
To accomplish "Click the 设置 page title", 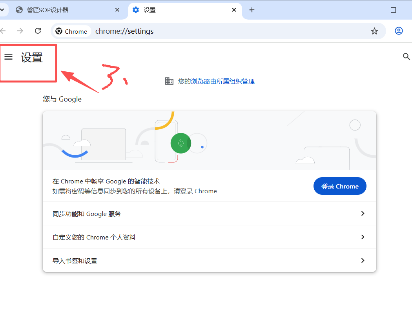I will [32, 58].
